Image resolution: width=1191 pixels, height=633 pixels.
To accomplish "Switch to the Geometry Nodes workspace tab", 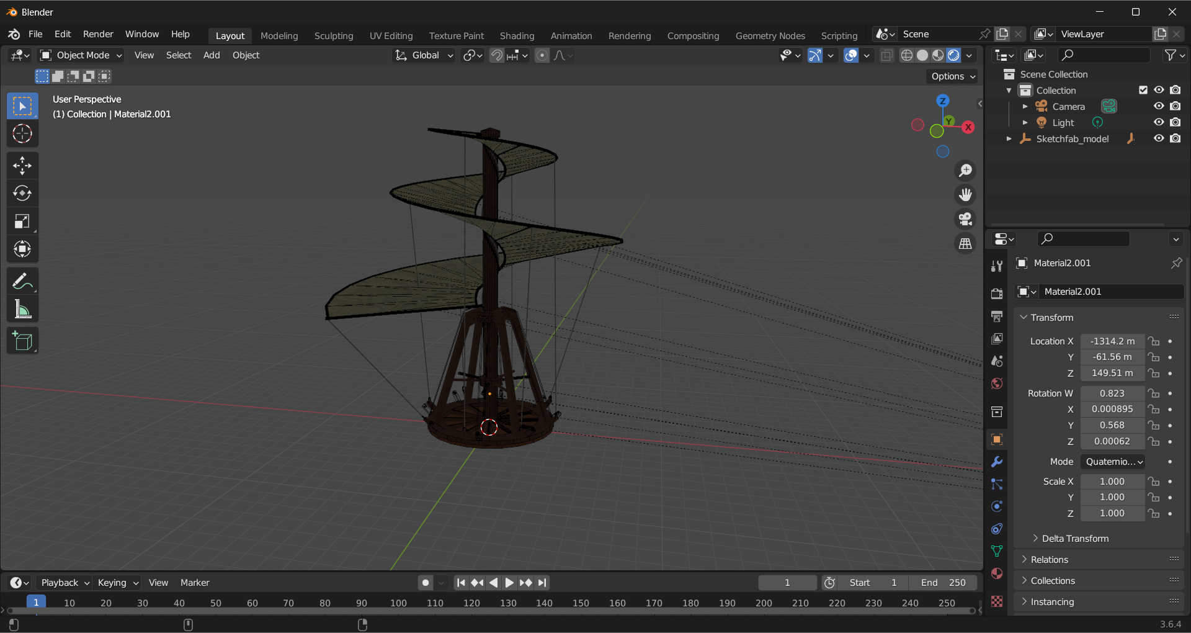I will (x=770, y=36).
